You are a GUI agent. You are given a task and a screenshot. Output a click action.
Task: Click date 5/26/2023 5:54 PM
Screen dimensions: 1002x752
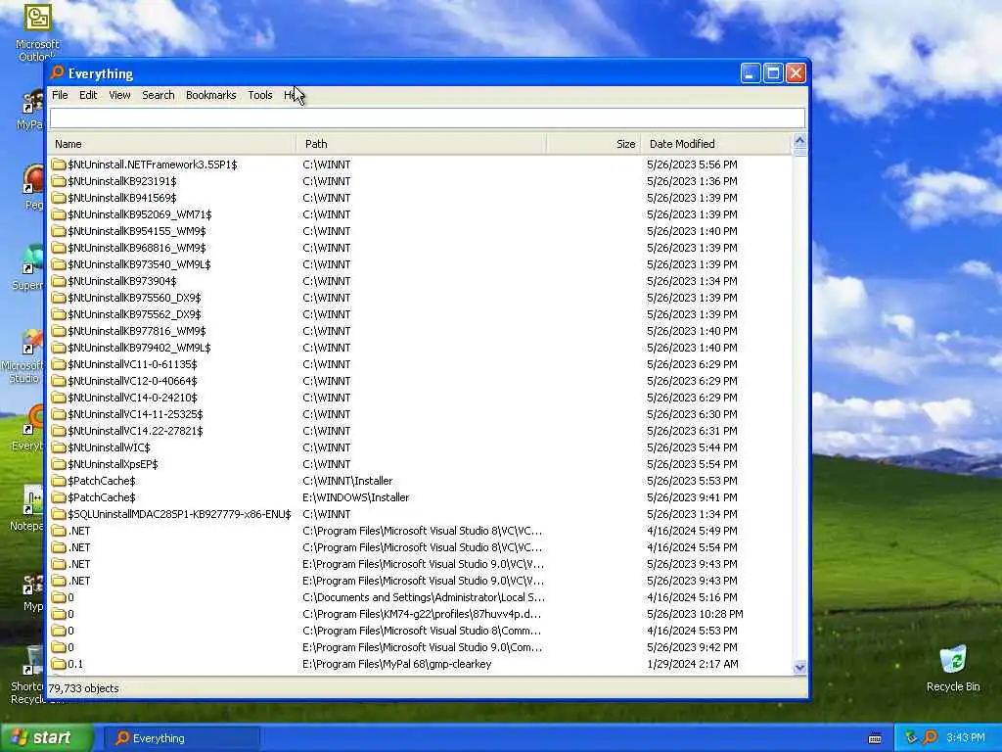pos(692,463)
